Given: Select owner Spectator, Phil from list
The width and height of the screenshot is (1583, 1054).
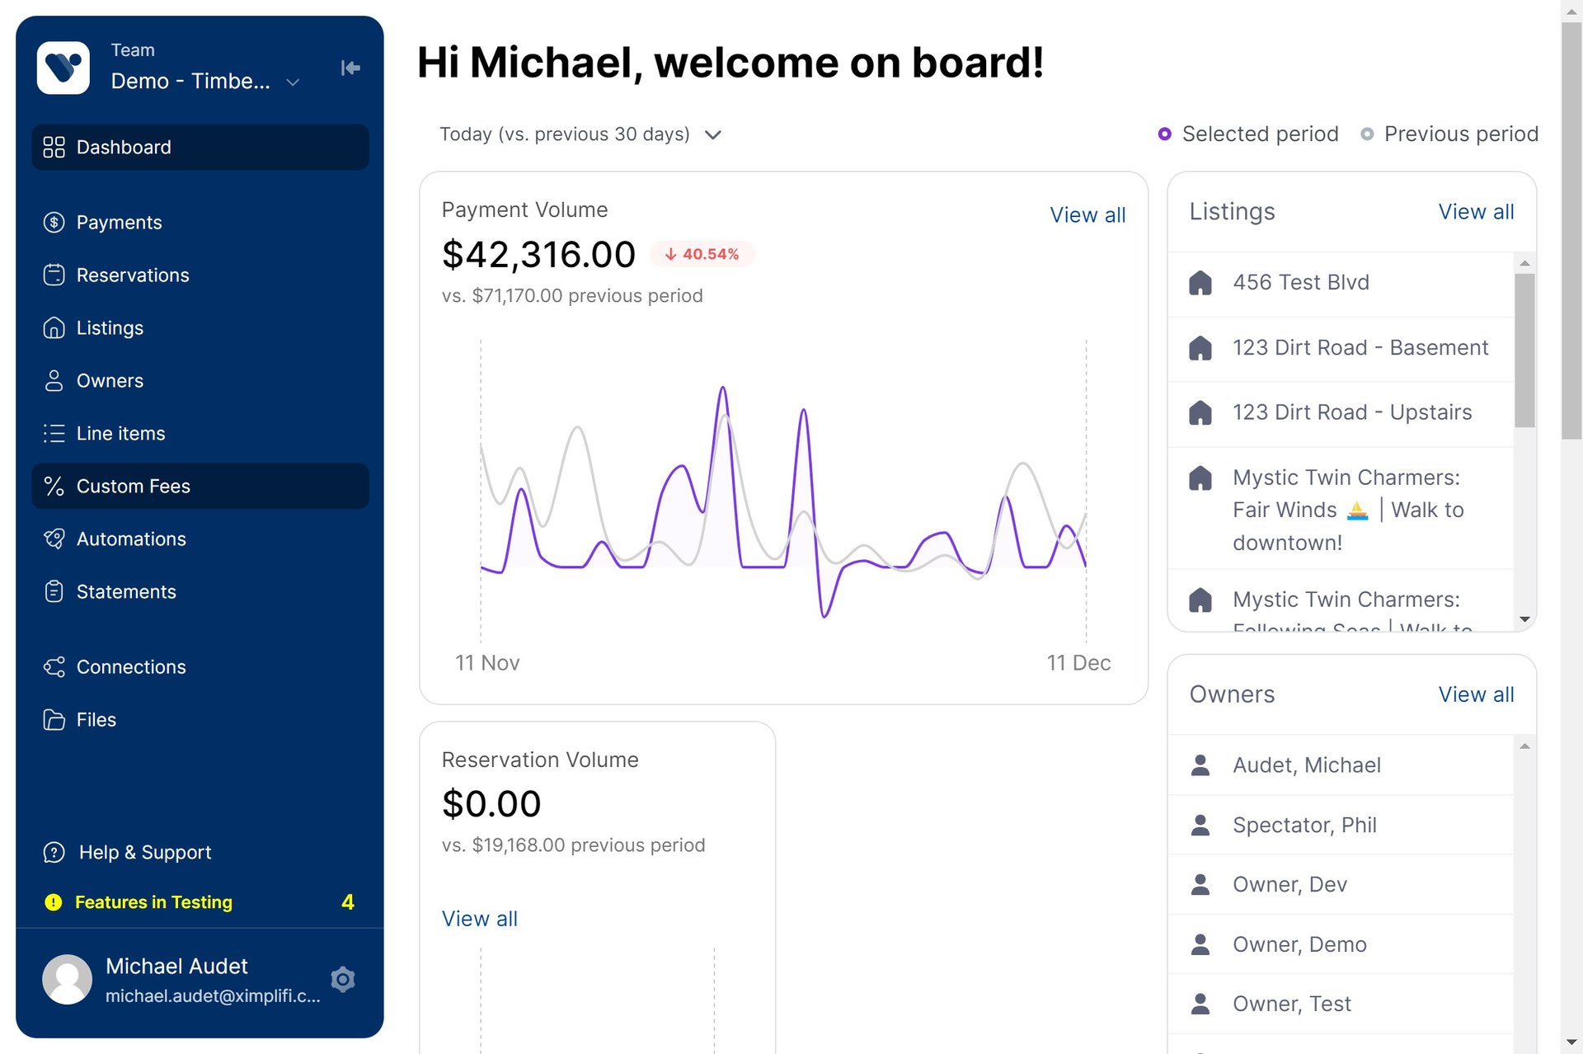Looking at the screenshot, I should pos(1304,826).
